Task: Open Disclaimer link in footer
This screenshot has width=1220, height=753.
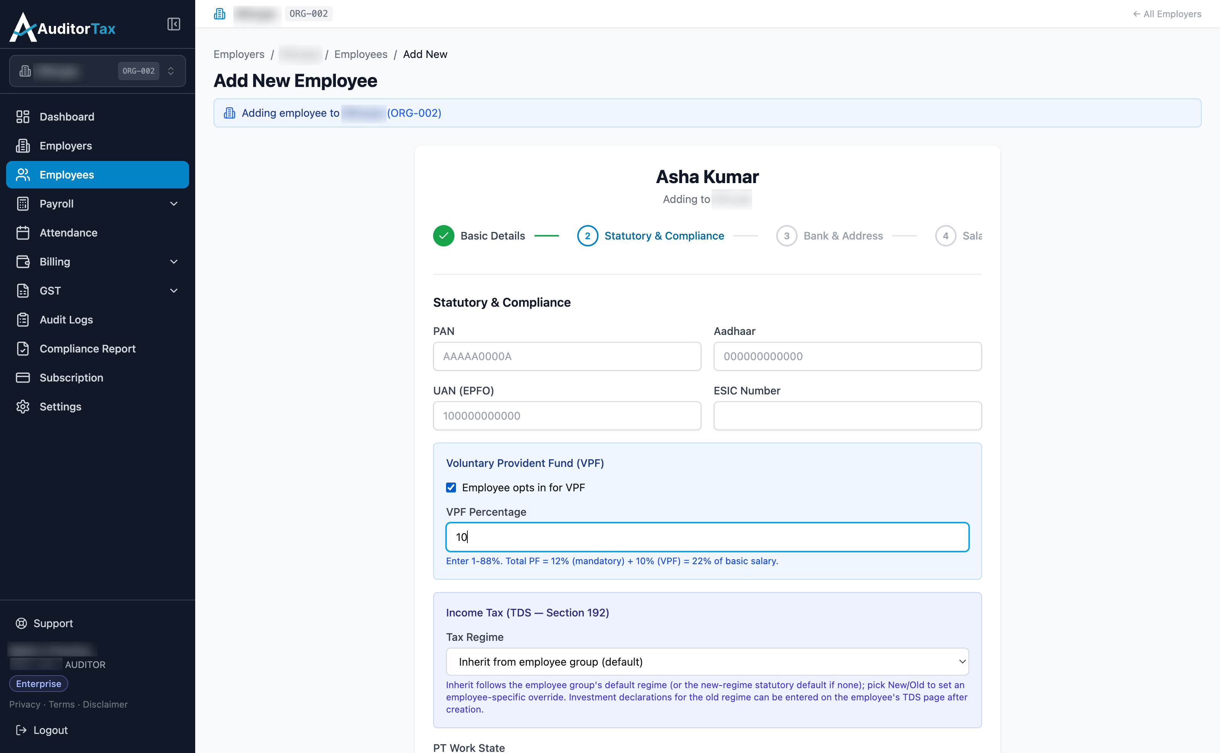Action: click(x=106, y=704)
